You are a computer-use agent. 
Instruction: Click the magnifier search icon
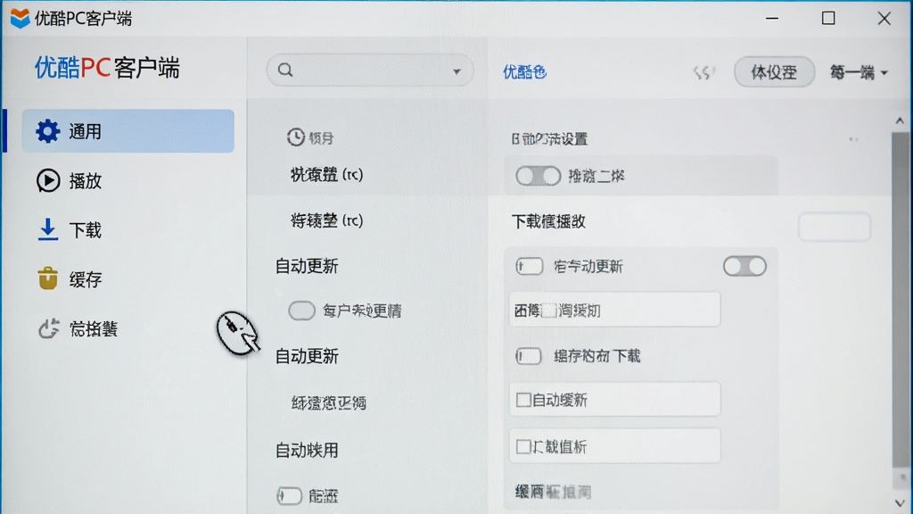pyautogui.click(x=285, y=70)
